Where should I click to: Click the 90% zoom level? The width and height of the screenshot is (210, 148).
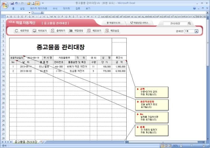point(175,146)
